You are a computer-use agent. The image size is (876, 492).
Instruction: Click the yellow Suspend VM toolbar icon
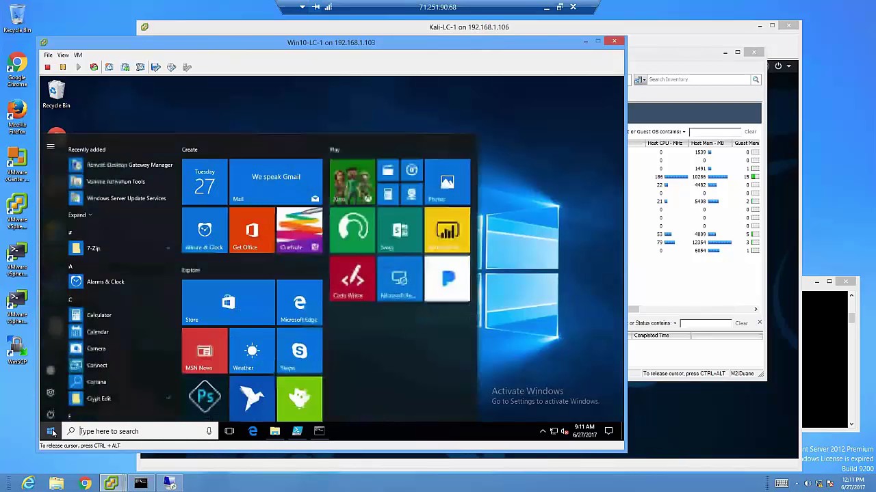tap(62, 67)
